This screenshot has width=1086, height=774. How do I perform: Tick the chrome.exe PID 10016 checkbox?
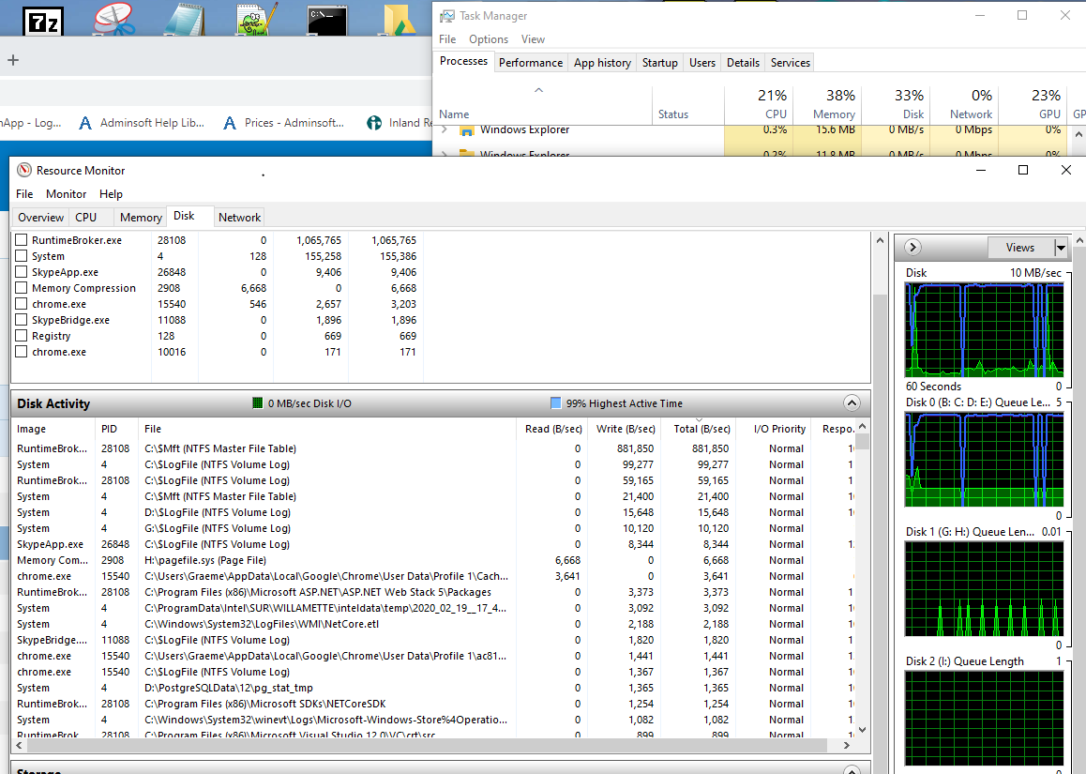point(22,351)
